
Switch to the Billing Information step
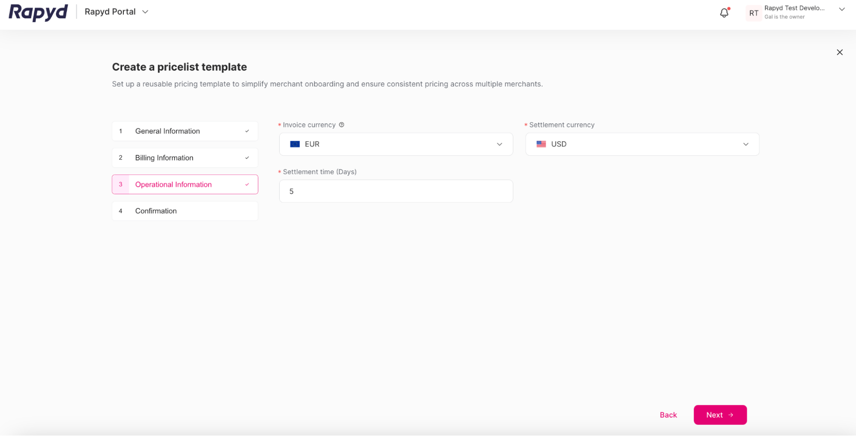click(x=164, y=158)
